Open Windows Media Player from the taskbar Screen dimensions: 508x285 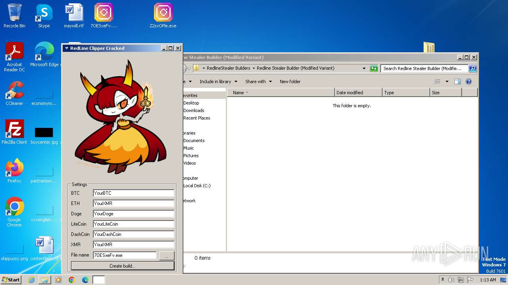(58, 280)
